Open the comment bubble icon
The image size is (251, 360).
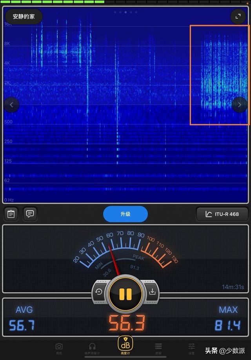coord(30,214)
